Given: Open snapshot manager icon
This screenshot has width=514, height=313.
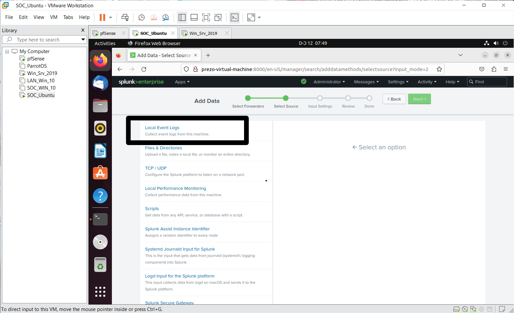Looking at the screenshot, I should (165, 17).
